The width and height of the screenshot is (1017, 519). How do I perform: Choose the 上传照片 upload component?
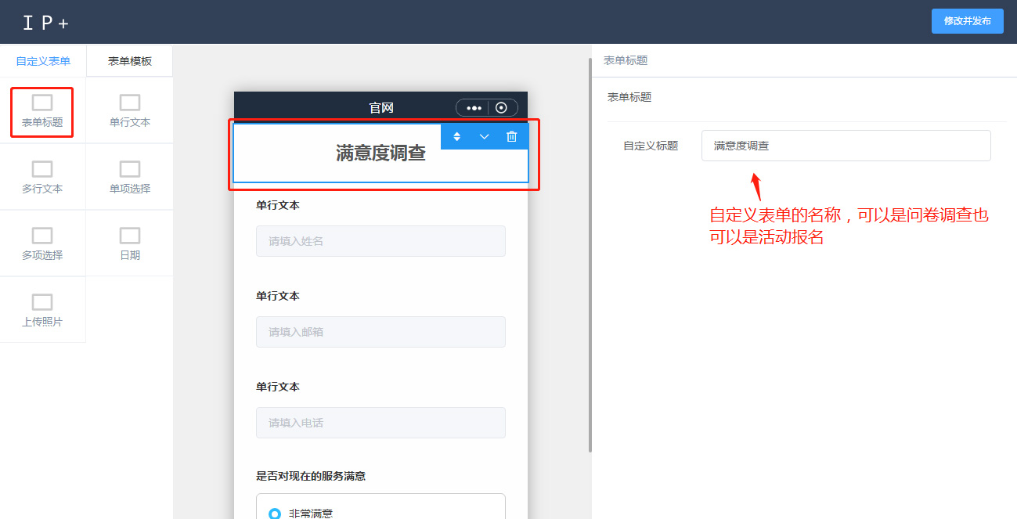point(42,303)
